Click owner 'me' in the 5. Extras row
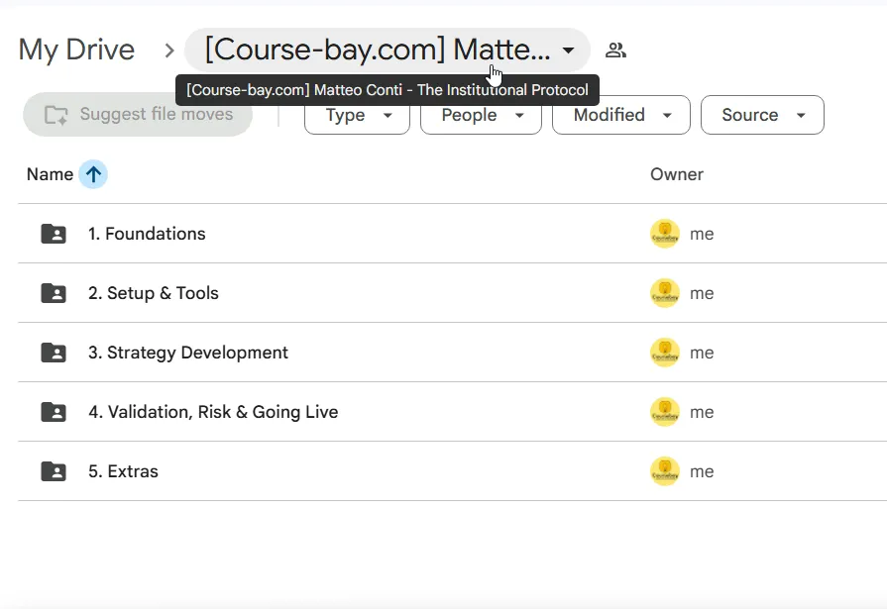This screenshot has width=887, height=609. pos(702,471)
